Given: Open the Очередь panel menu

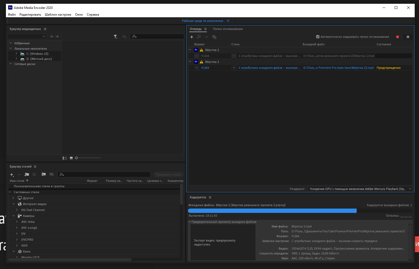Looking at the screenshot, I should coord(205,29).
